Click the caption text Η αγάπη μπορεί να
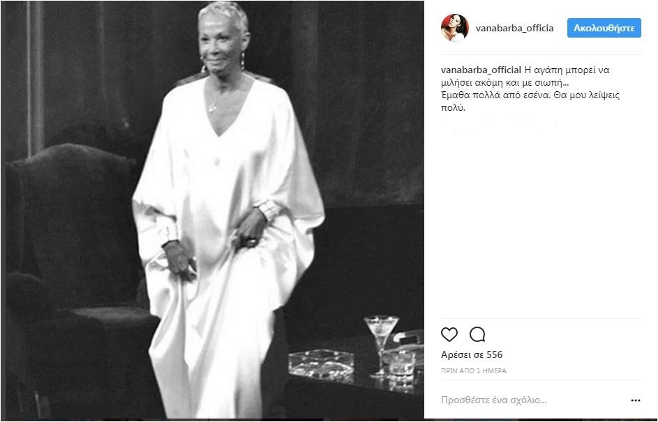The width and height of the screenshot is (658, 422). pos(567,70)
